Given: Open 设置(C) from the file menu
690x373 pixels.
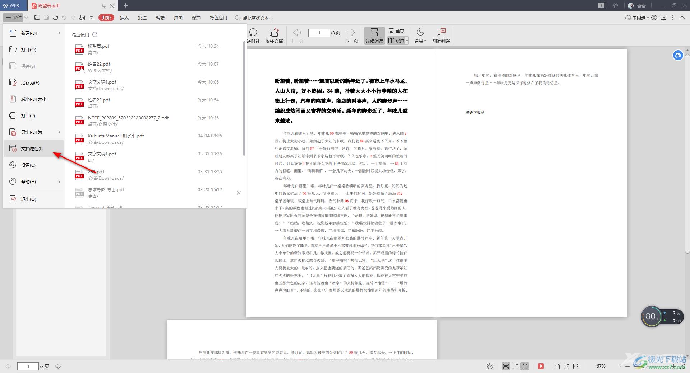Looking at the screenshot, I should [x=34, y=165].
